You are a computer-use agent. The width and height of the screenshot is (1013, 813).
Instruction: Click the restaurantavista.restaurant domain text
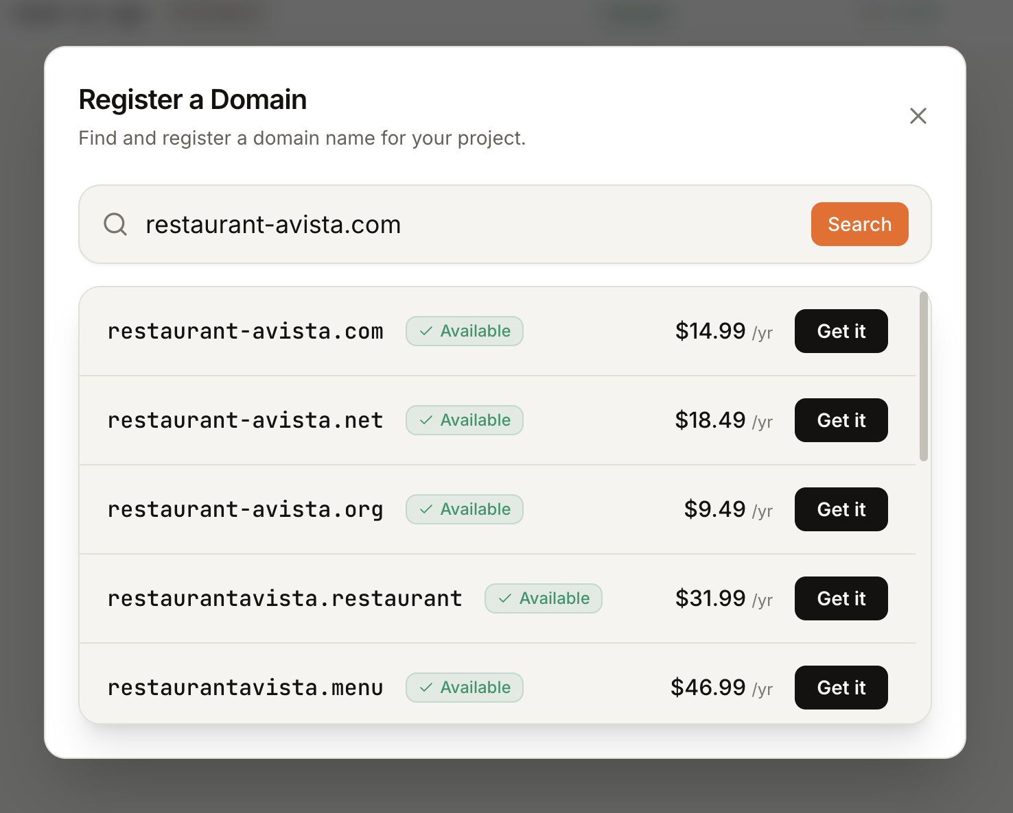[x=285, y=598]
